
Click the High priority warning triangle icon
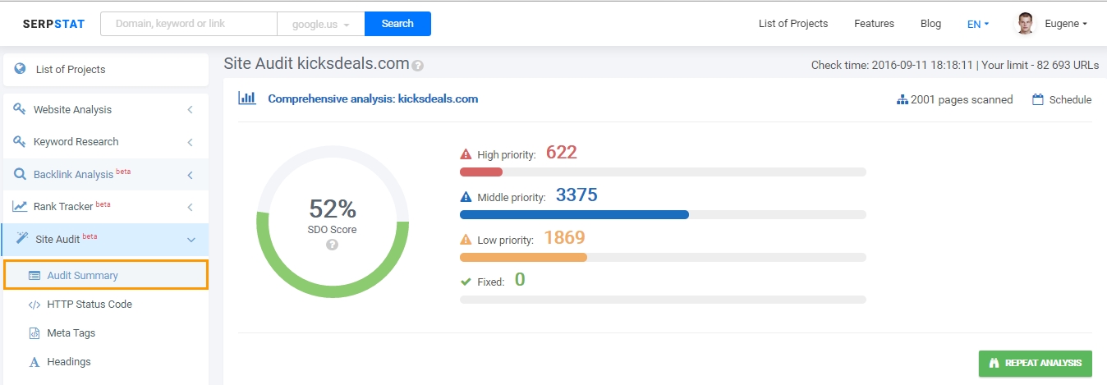[466, 154]
